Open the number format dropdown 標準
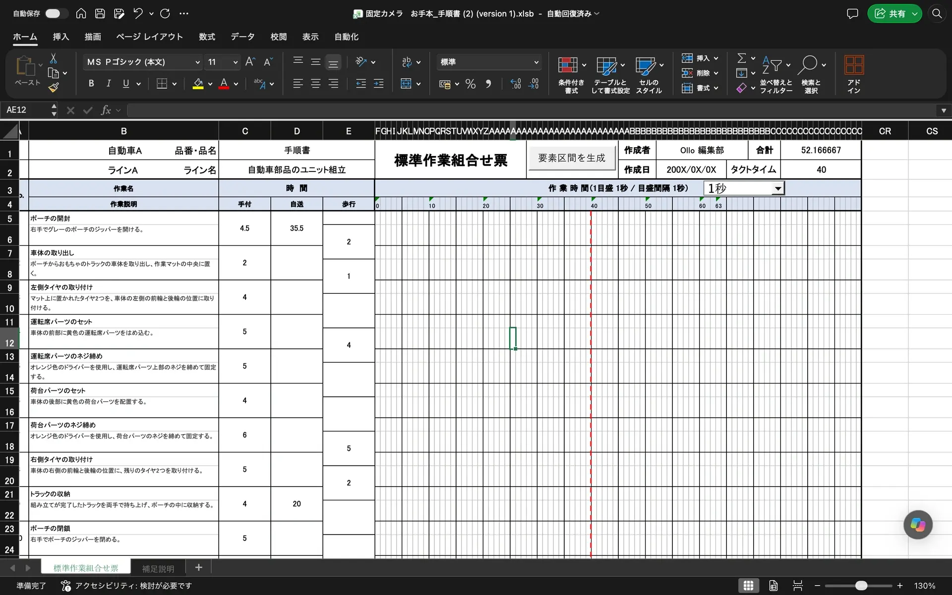The image size is (952, 595). [536, 62]
